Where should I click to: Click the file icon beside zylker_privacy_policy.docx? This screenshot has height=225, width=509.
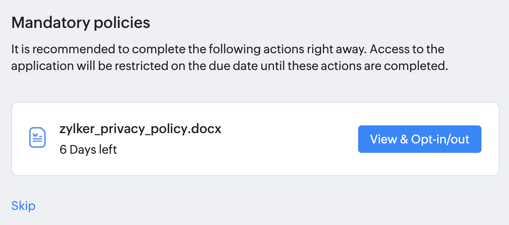coord(37,138)
